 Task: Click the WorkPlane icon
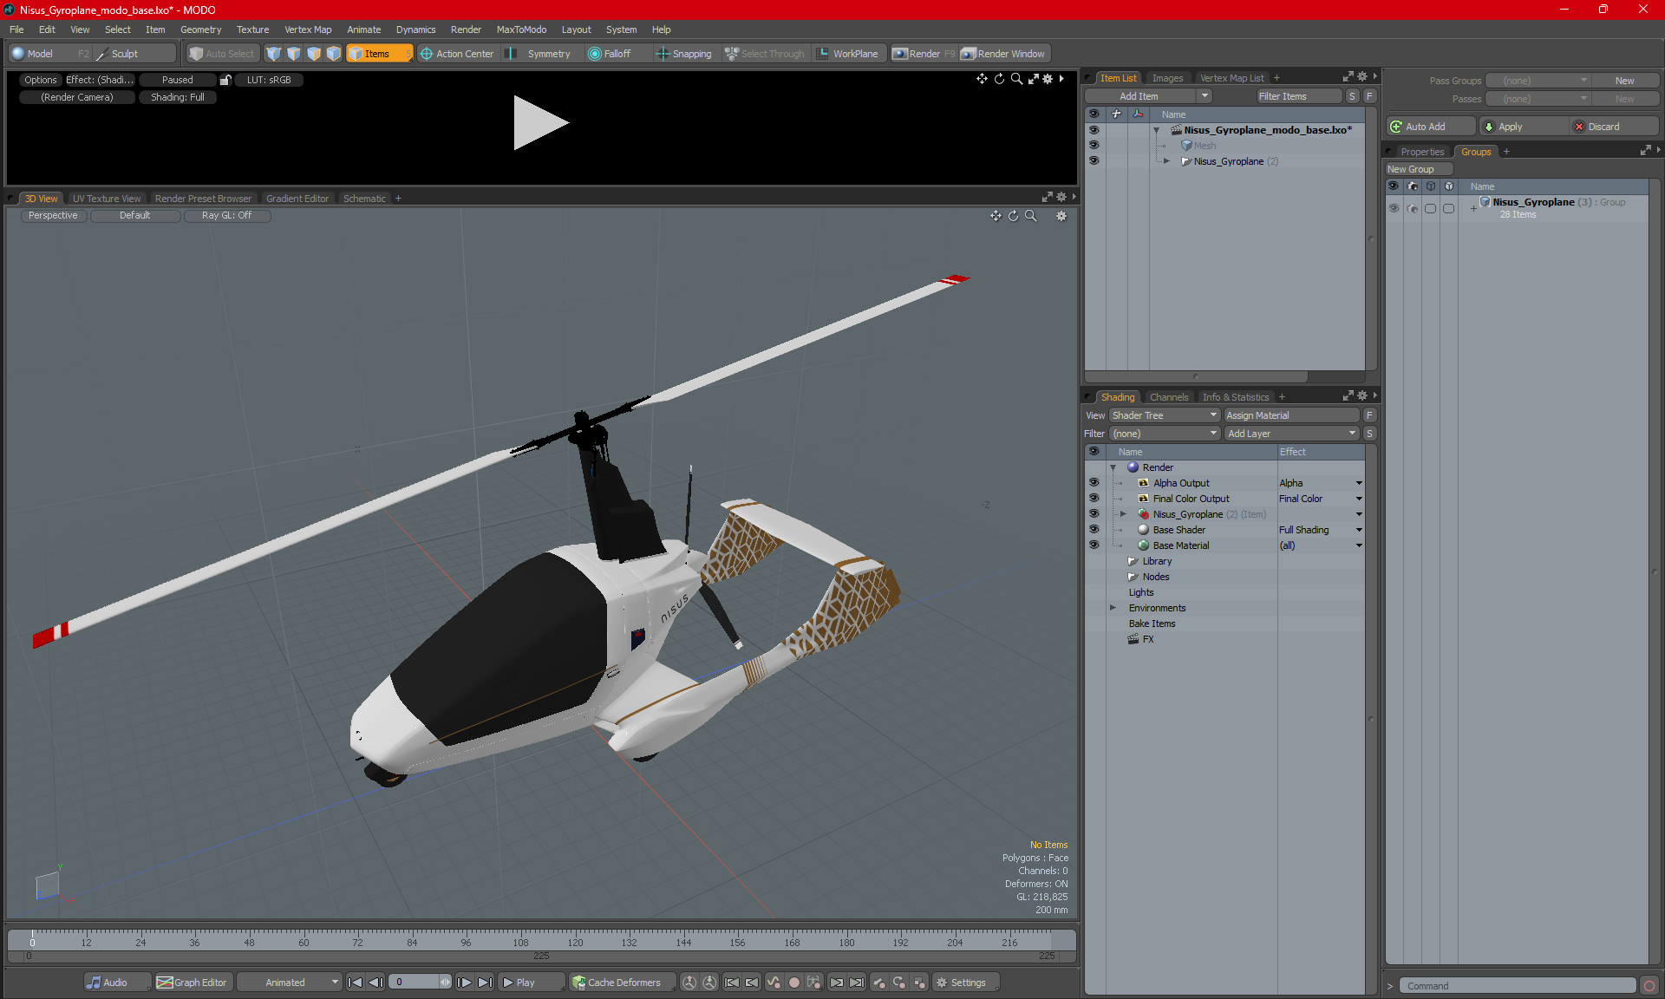click(x=823, y=54)
